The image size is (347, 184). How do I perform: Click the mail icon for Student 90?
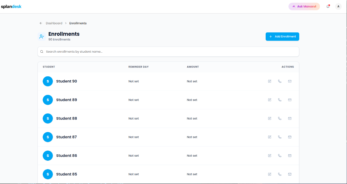pyautogui.click(x=290, y=81)
